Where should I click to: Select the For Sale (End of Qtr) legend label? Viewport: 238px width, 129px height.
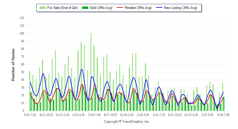click(62, 8)
